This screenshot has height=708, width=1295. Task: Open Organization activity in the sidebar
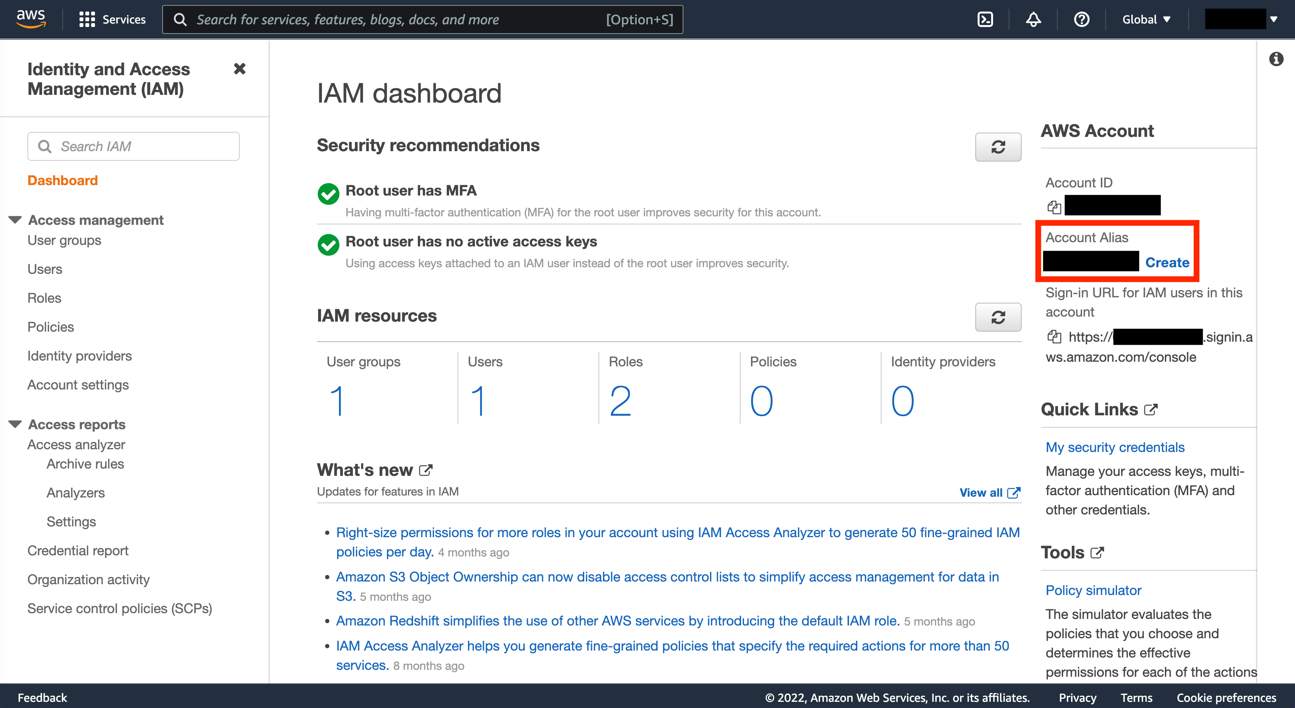[x=88, y=580]
